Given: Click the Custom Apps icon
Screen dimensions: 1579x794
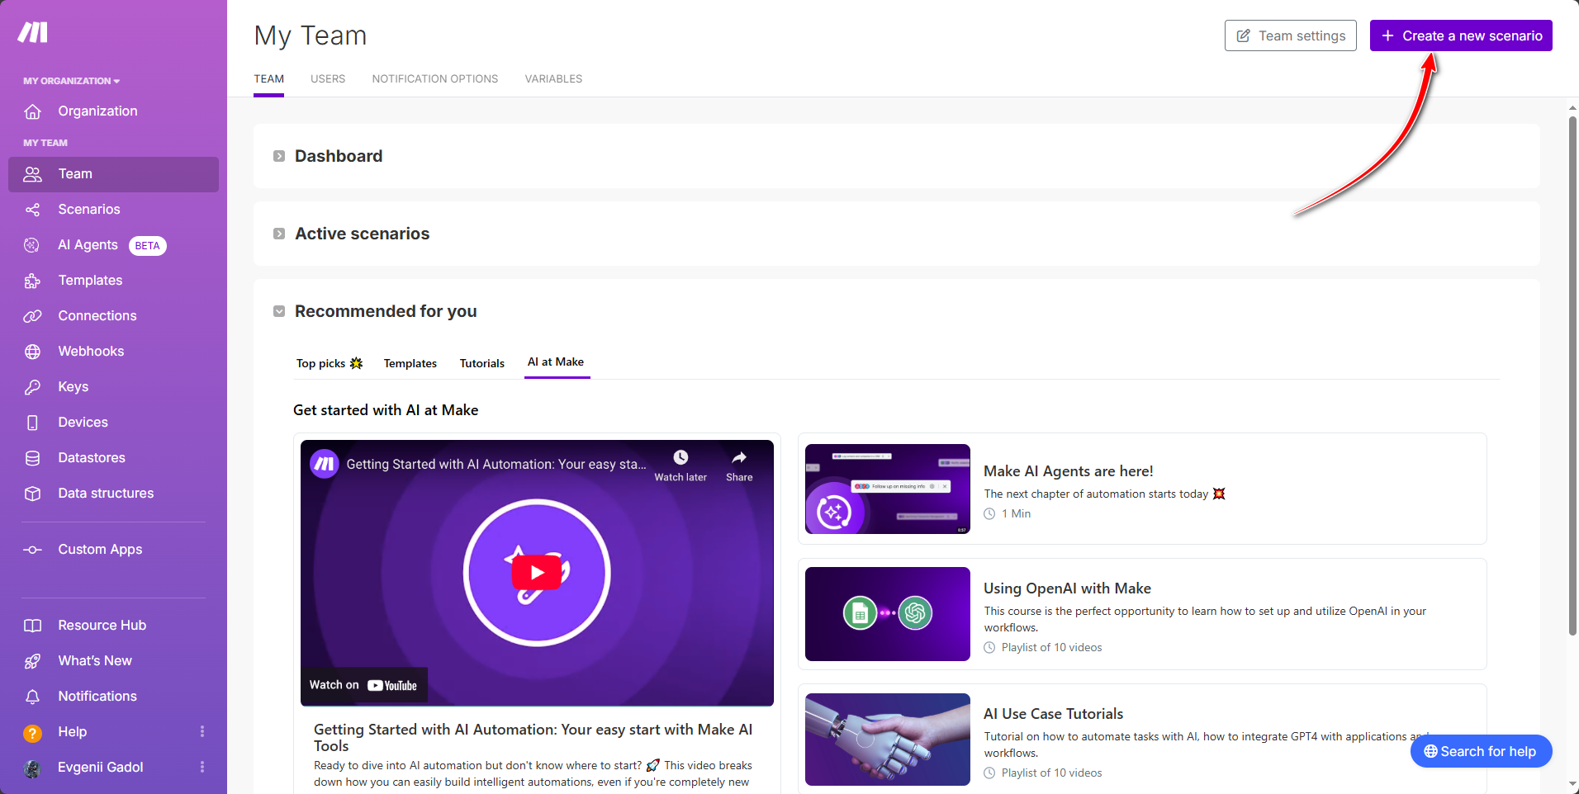Looking at the screenshot, I should [32, 550].
